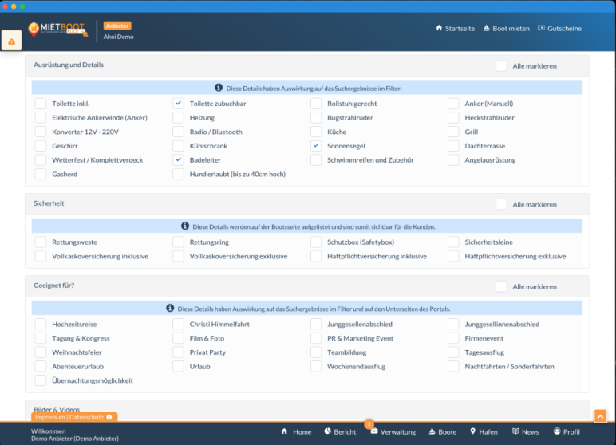Open Gutscheine in the top menu
The width and height of the screenshot is (616, 445).
point(559,29)
